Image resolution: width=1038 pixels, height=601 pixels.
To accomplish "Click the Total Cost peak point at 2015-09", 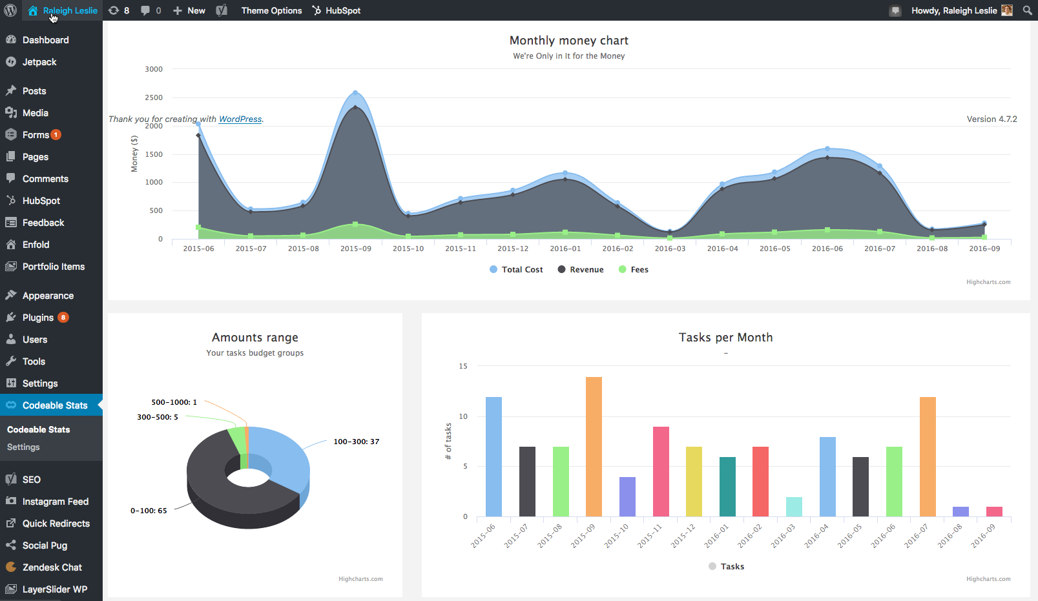I will 355,93.
